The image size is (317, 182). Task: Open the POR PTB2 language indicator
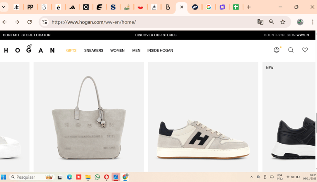(280, 177)
